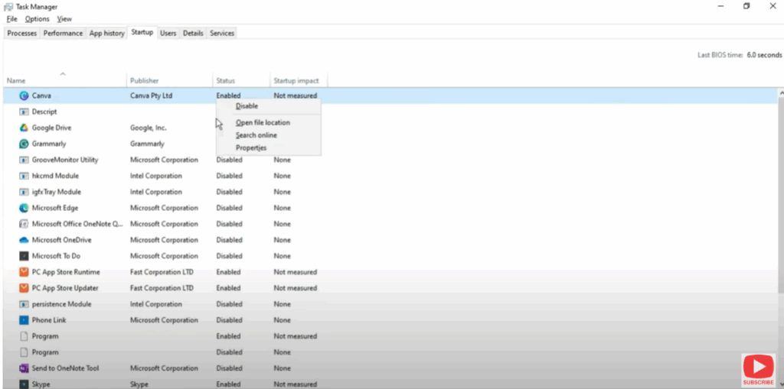Sort by the Status column header
This screenshot has height=389, width=784.
pos(241,80)
